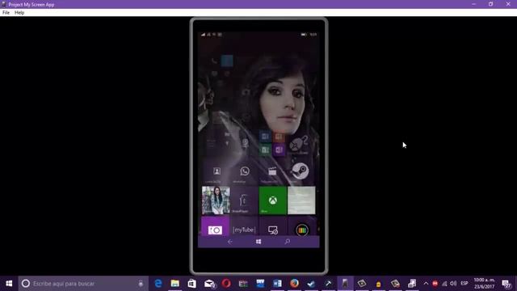The width and height of the screenshot is (517, 291).
Task: Open the screen projection tile
Action: [x=273, y=227]
